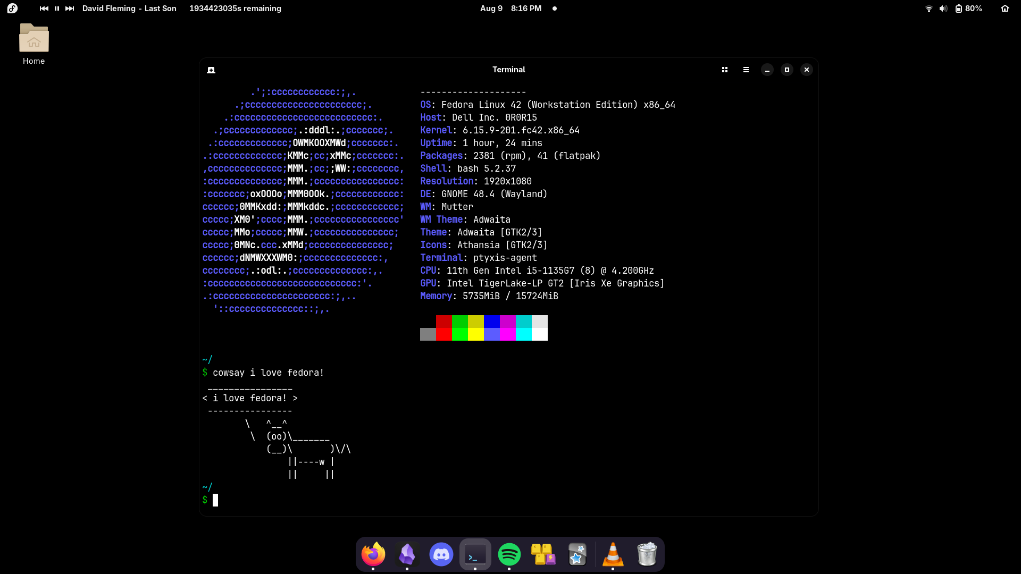Skip to next track in top bar

70,9
